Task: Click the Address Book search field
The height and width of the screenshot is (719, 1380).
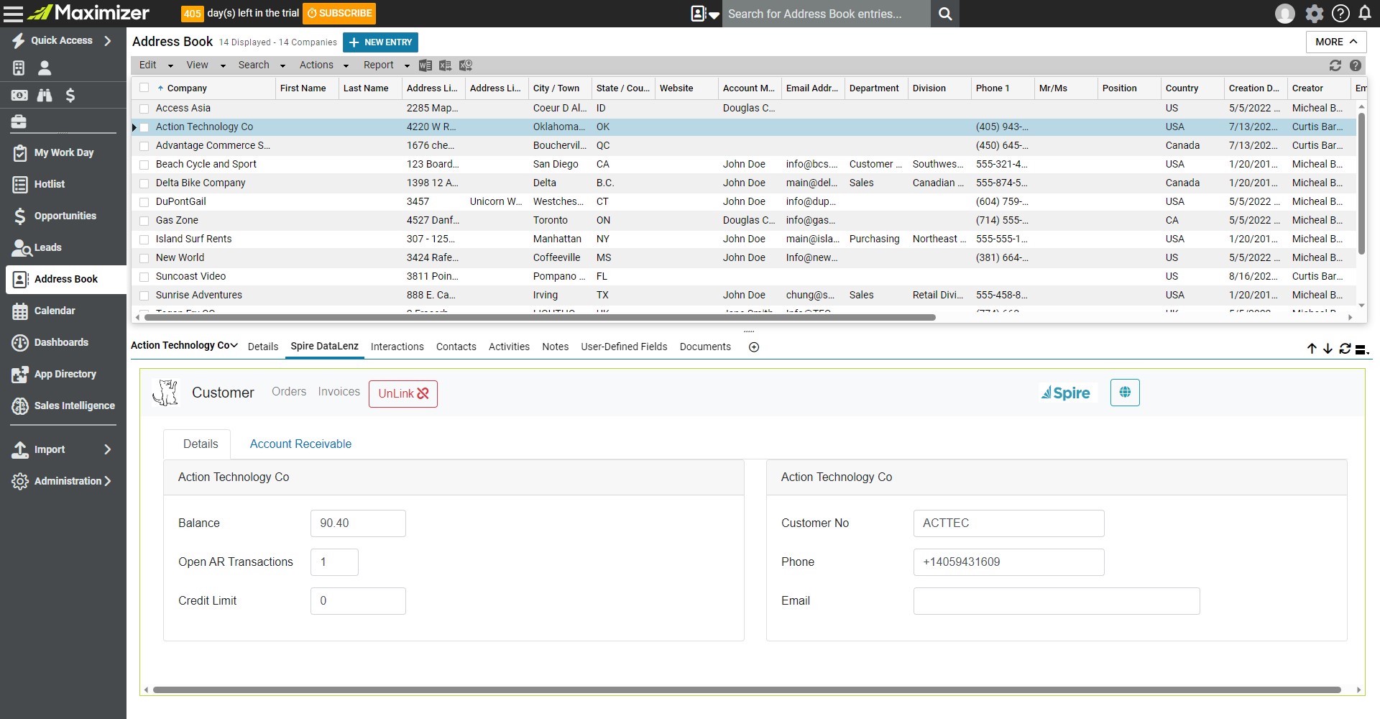Action: pyautogui.click(x=826, y=14)
